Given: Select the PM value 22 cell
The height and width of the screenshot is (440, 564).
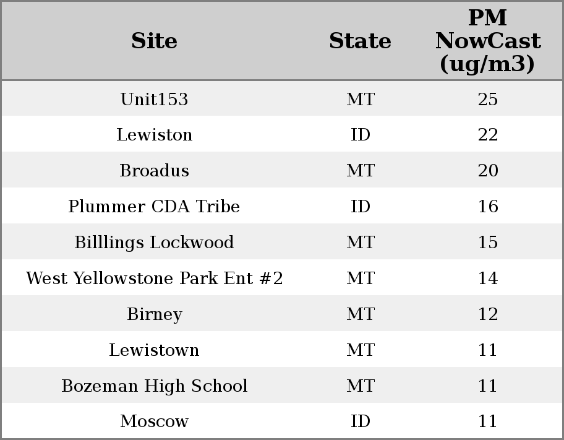Looking at the screenshot, I should (487, 135).
